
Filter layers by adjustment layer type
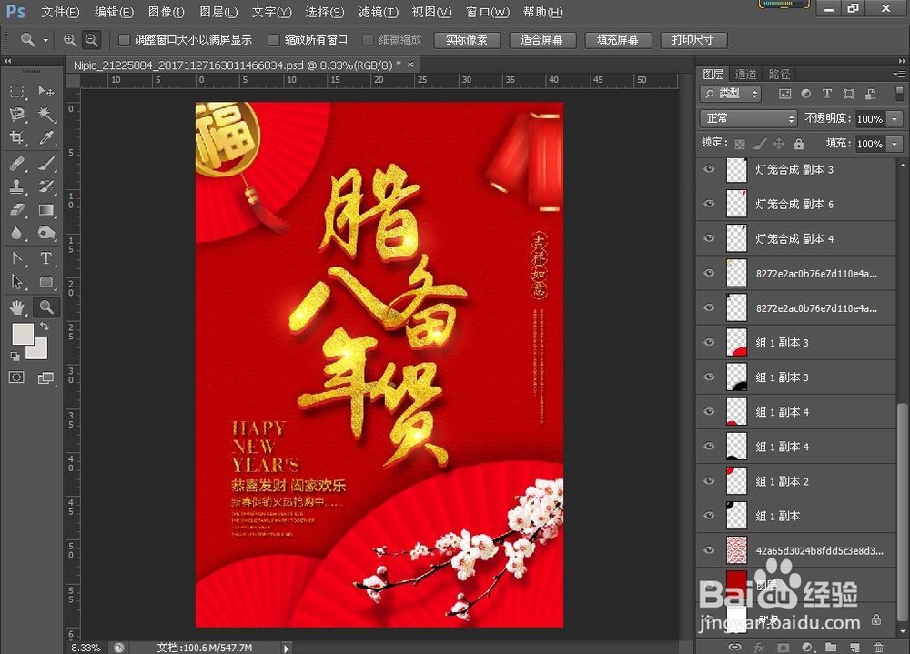pyautogui.click(x=805, y=94)
